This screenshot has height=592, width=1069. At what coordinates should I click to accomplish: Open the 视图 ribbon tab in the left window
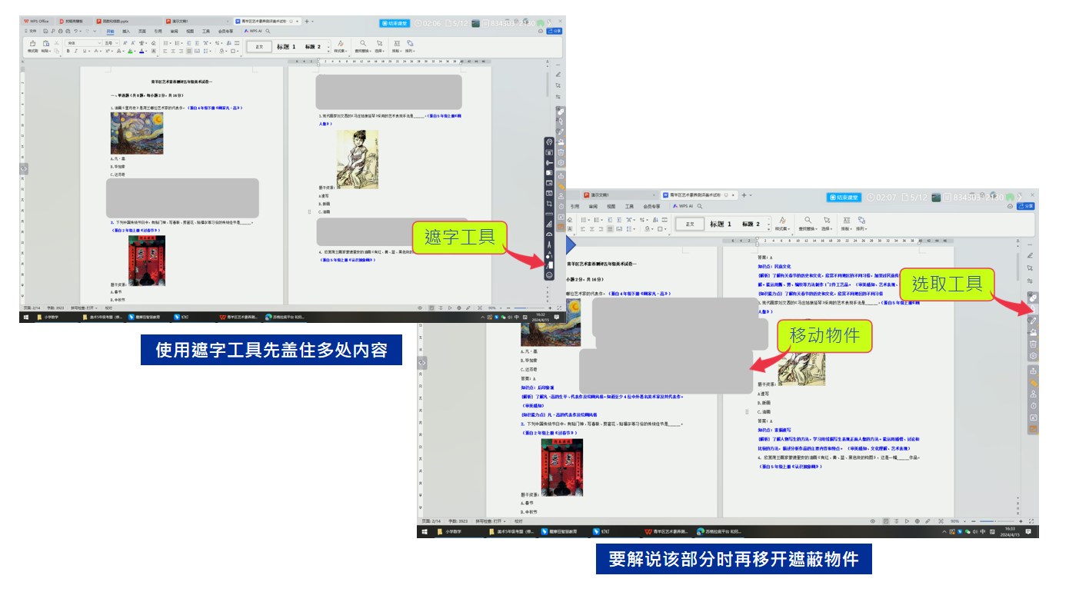tap(189, 32)
